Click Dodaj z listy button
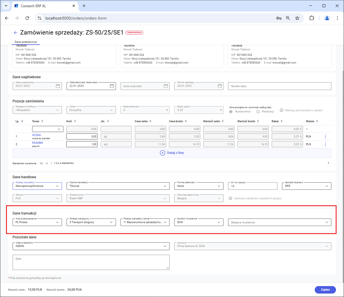 pos(172,153)
